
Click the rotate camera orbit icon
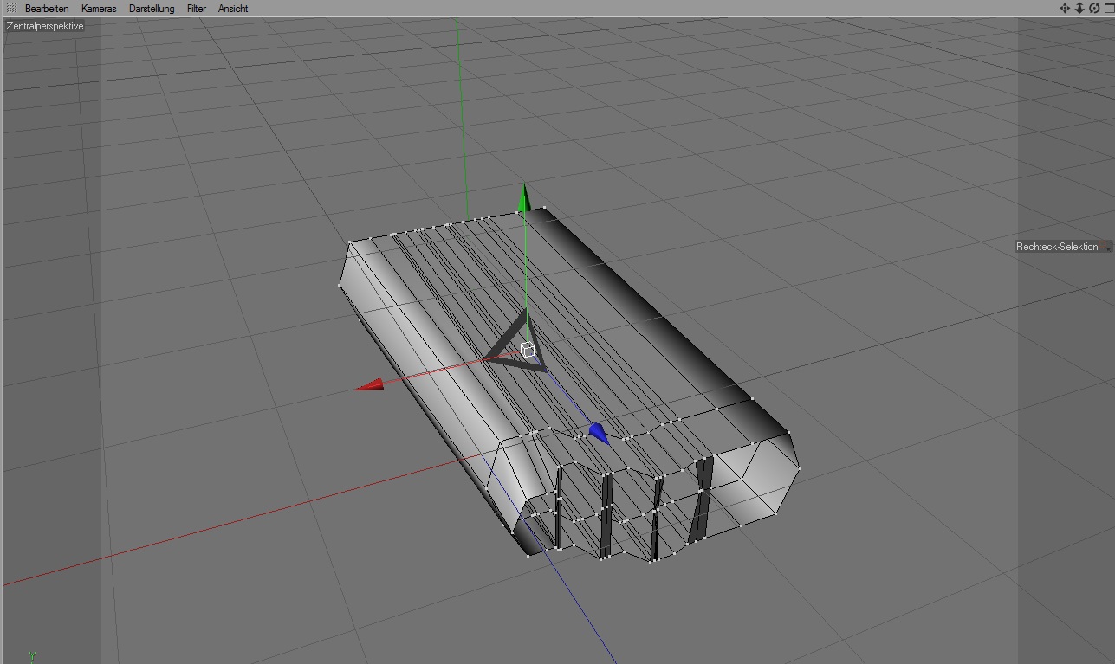click(1094, 8)
